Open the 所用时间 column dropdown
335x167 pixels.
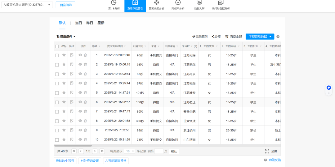145,46
